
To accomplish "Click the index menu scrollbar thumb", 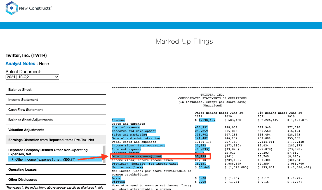I will (x=104, y=154).
